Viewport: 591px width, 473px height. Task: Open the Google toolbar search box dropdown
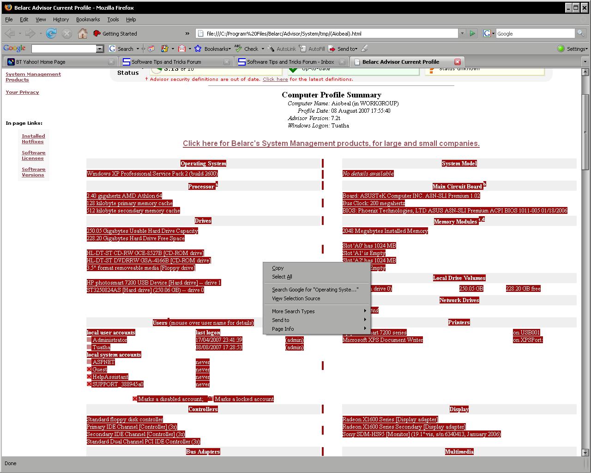[x=100, y=49]
